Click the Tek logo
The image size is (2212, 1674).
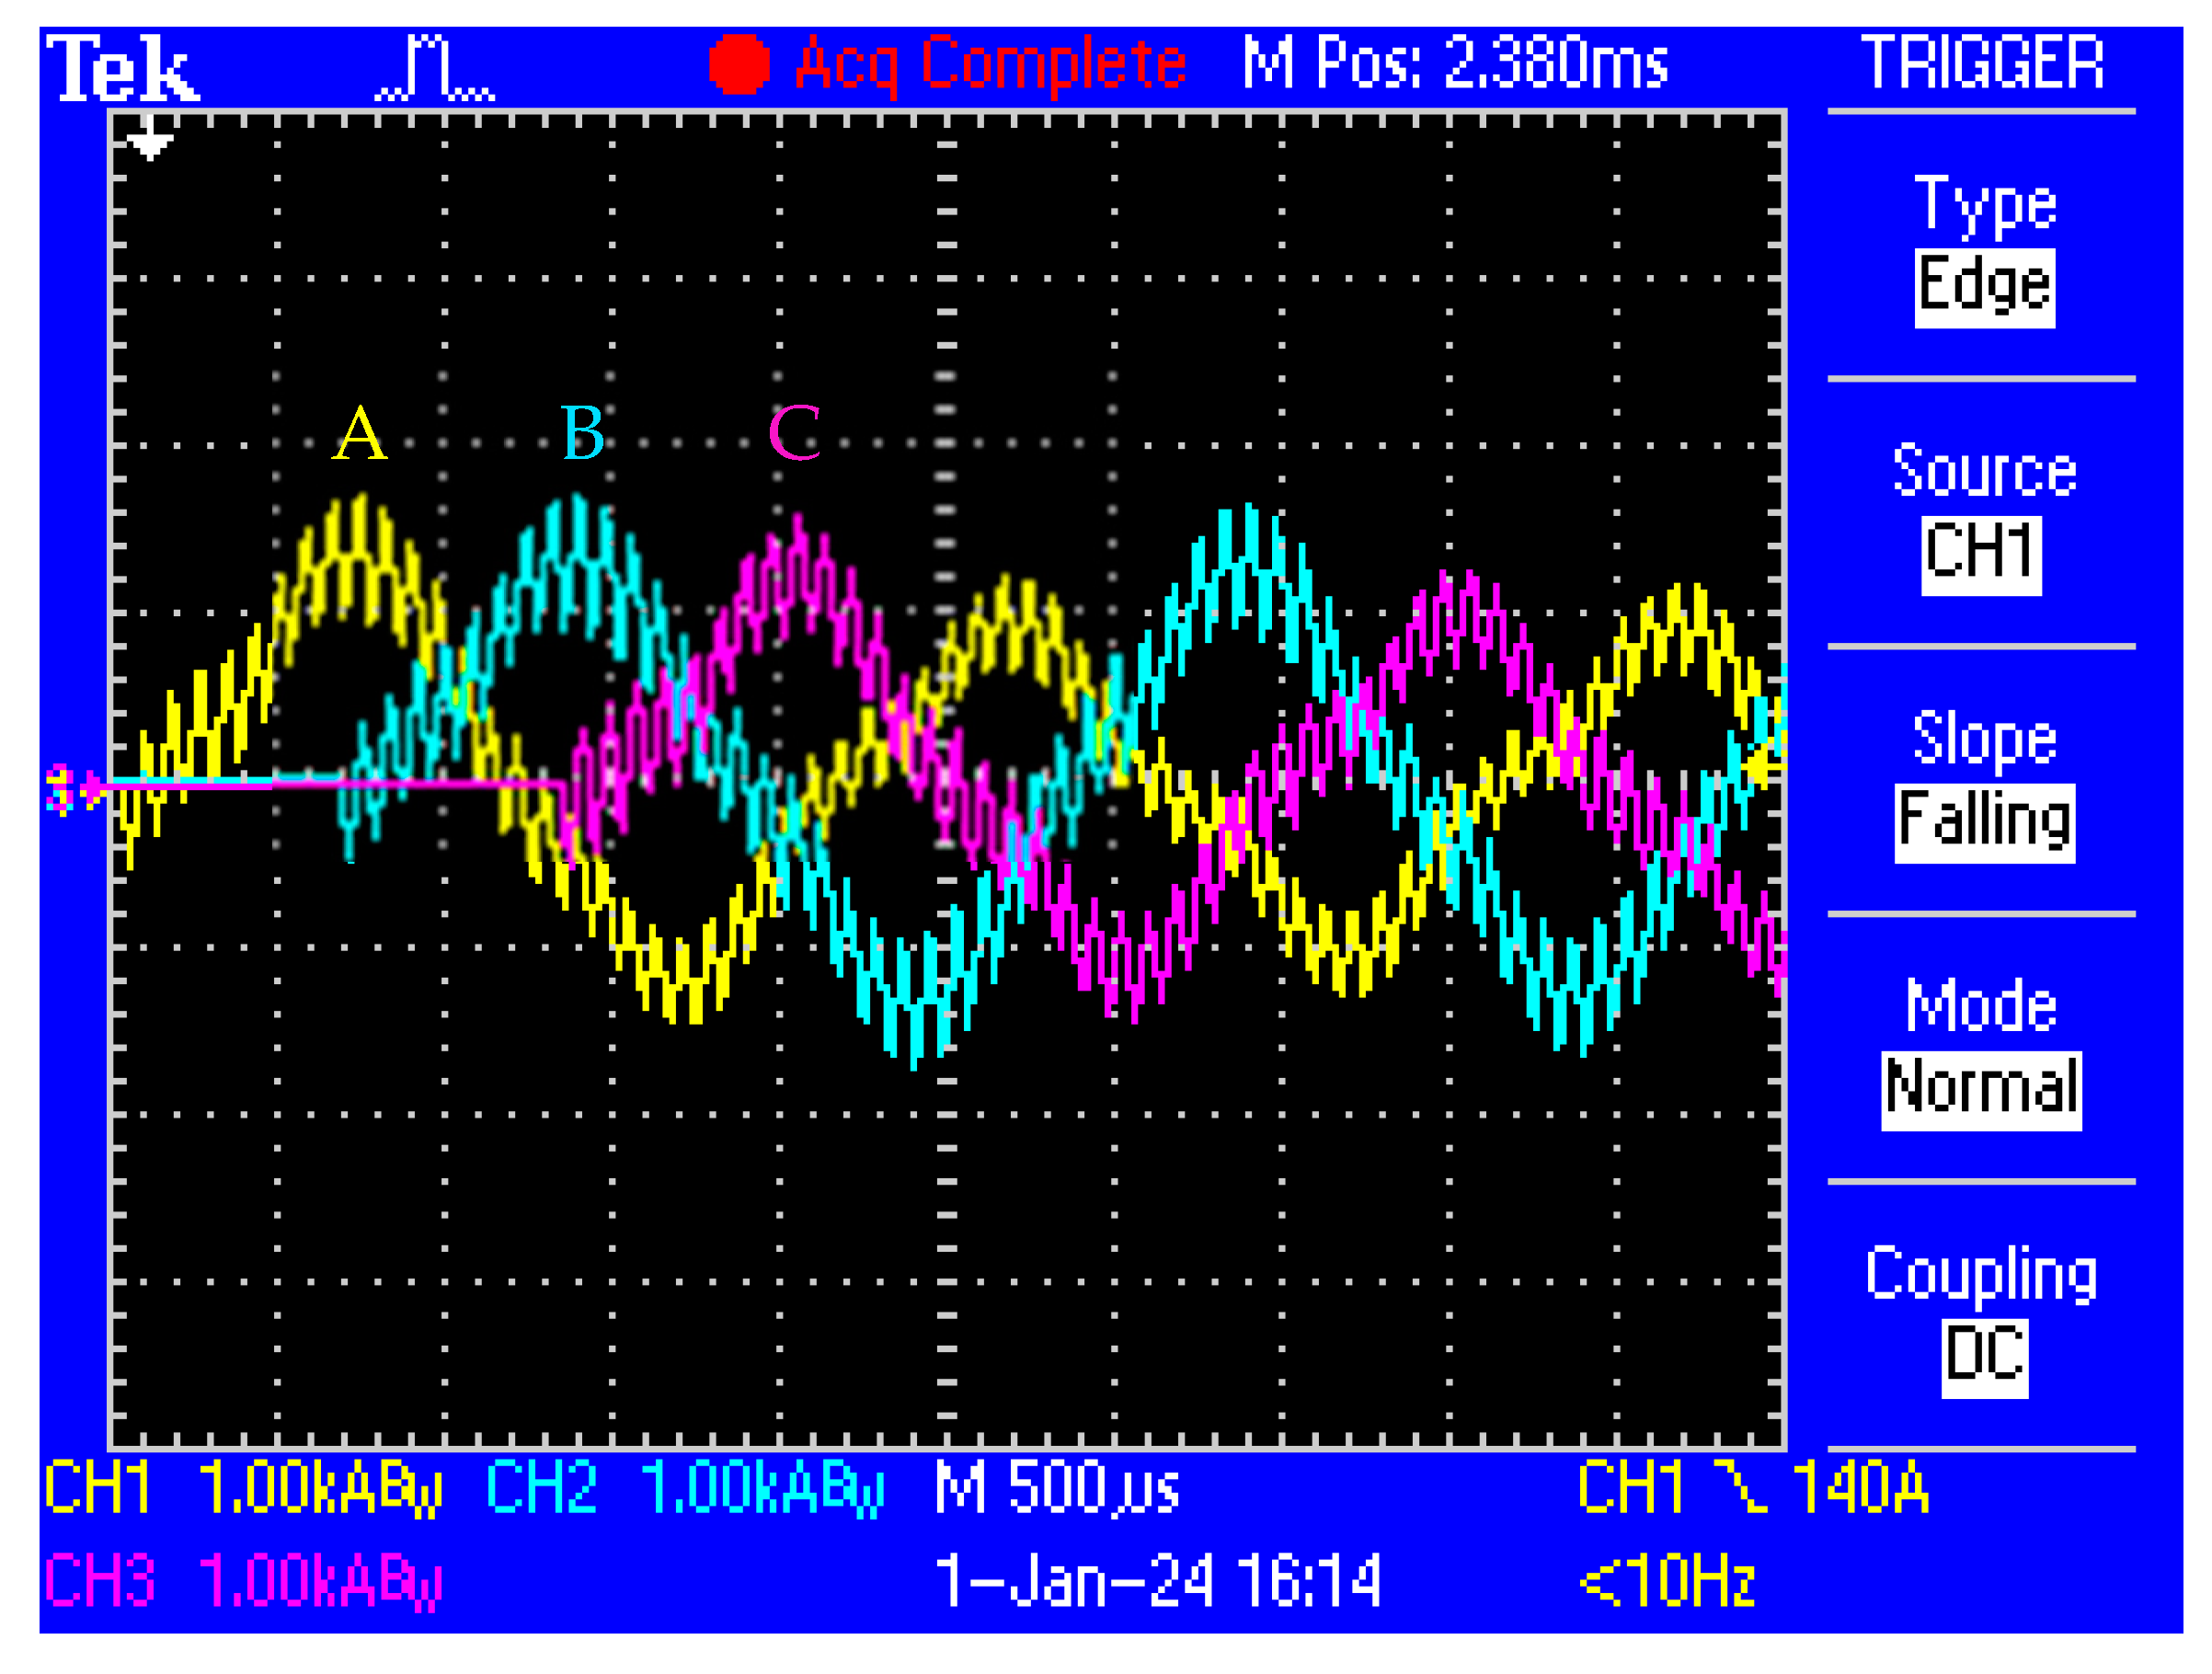coord(123,68)
